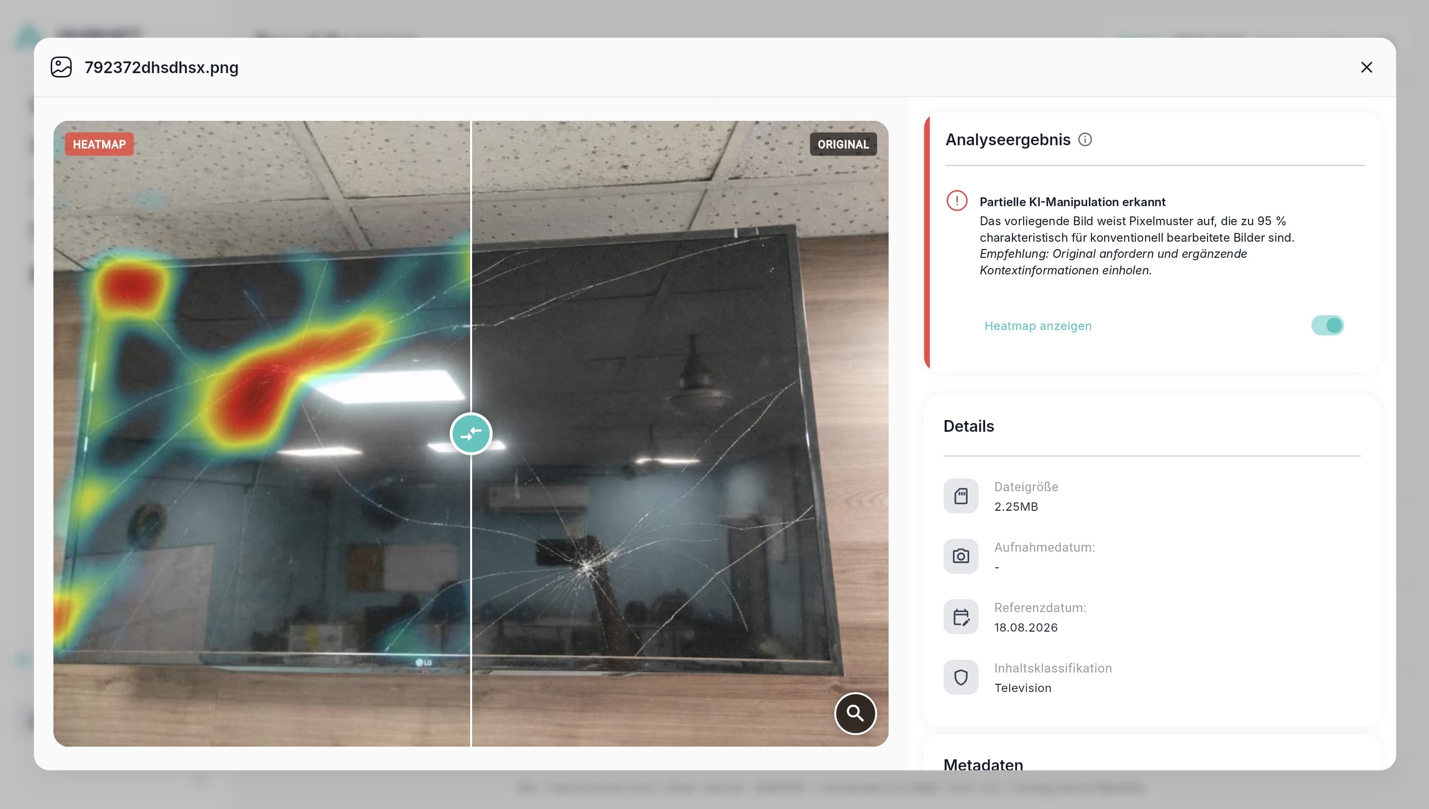Screen dimensions: 1429x809
Task: Click the Aufnahmedatum camera icon
Action: click(961, 556)
